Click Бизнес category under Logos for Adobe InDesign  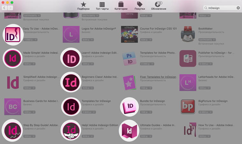(86, 32)
